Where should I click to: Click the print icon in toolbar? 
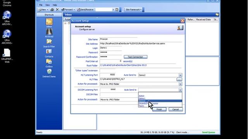pyautogui.click(x=52, y=10)
